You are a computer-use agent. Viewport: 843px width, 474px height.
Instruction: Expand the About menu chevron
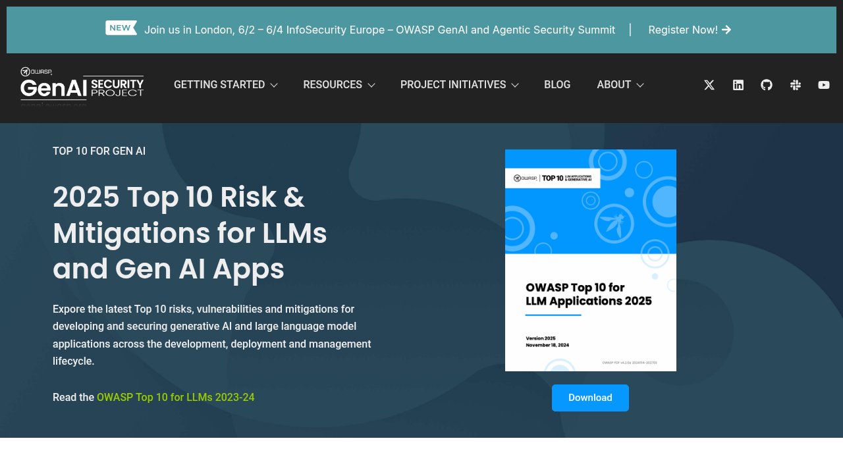pyautogui.click(x=640, y=85)
